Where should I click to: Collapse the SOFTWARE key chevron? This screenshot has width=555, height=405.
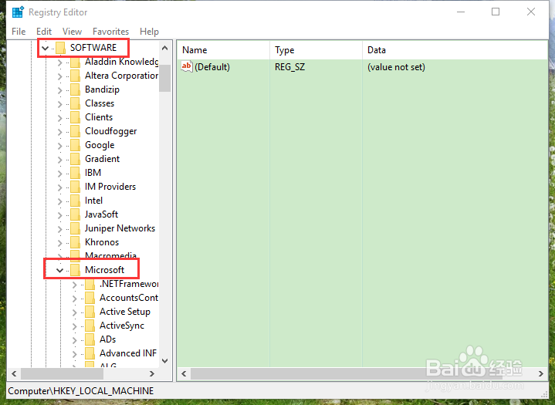click(45, 48)
